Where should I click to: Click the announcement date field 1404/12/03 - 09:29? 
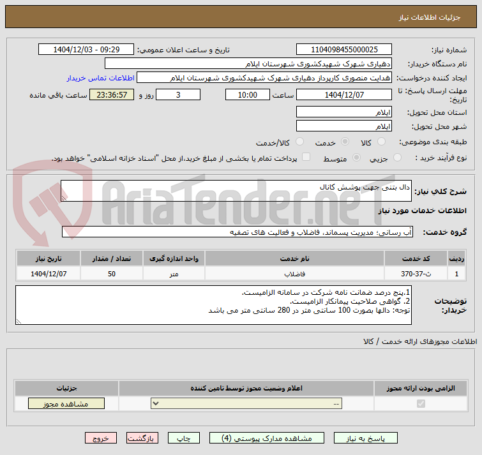(86, 50)
